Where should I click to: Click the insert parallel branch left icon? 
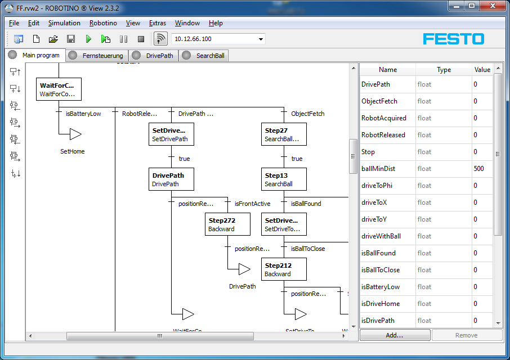[15, 139]
